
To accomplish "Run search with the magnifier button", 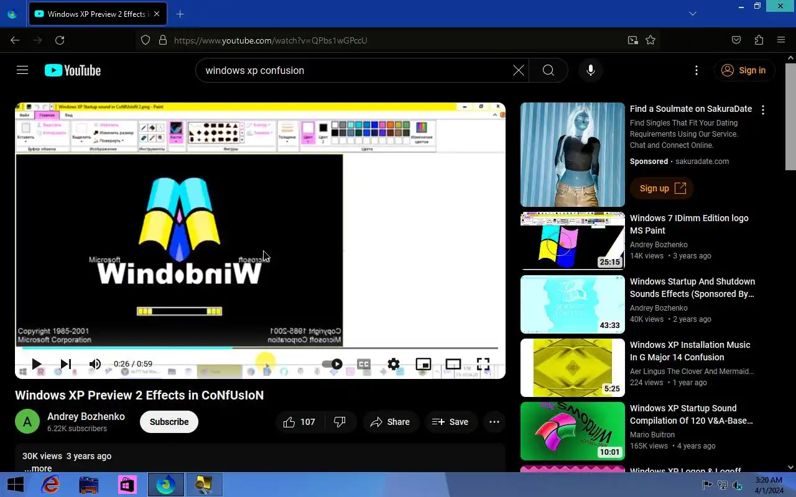I will click(548, 70).
